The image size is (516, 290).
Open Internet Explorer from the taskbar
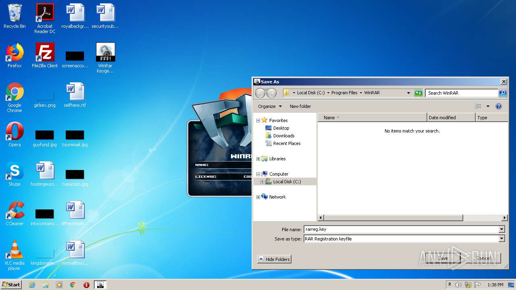point(32,285)
